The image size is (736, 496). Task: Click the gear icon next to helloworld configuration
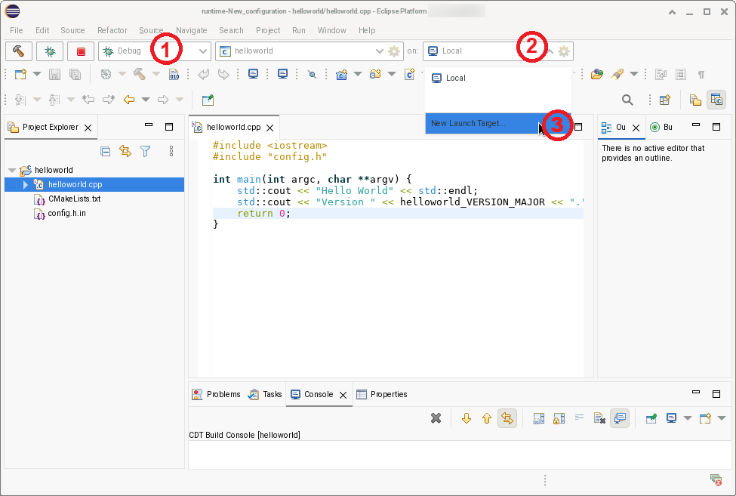[x=394, y=51]
